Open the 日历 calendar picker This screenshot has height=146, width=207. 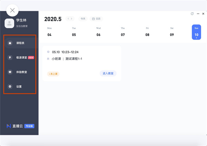(96, 19)
